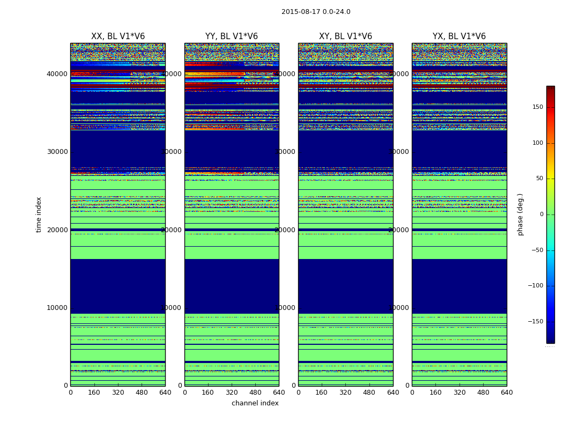Click the "channel index" x-axis label

coord(255,403)
